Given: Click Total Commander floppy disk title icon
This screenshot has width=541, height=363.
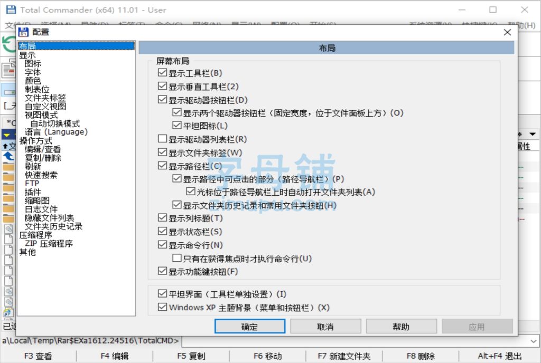Looking at the screenshot, I should 11,9.
